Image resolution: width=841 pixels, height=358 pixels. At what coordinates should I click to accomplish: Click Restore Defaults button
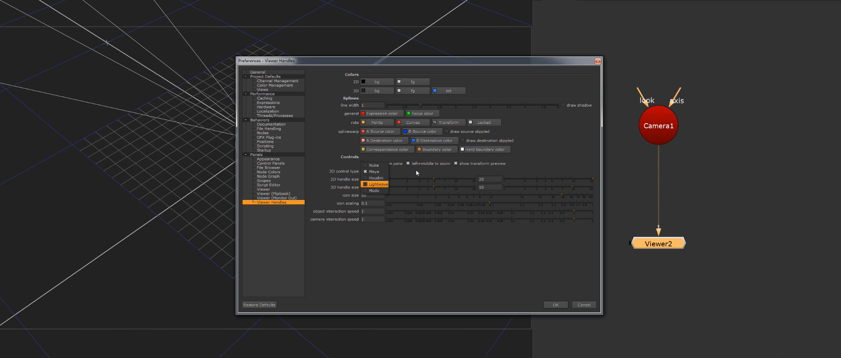click(259, 305)
